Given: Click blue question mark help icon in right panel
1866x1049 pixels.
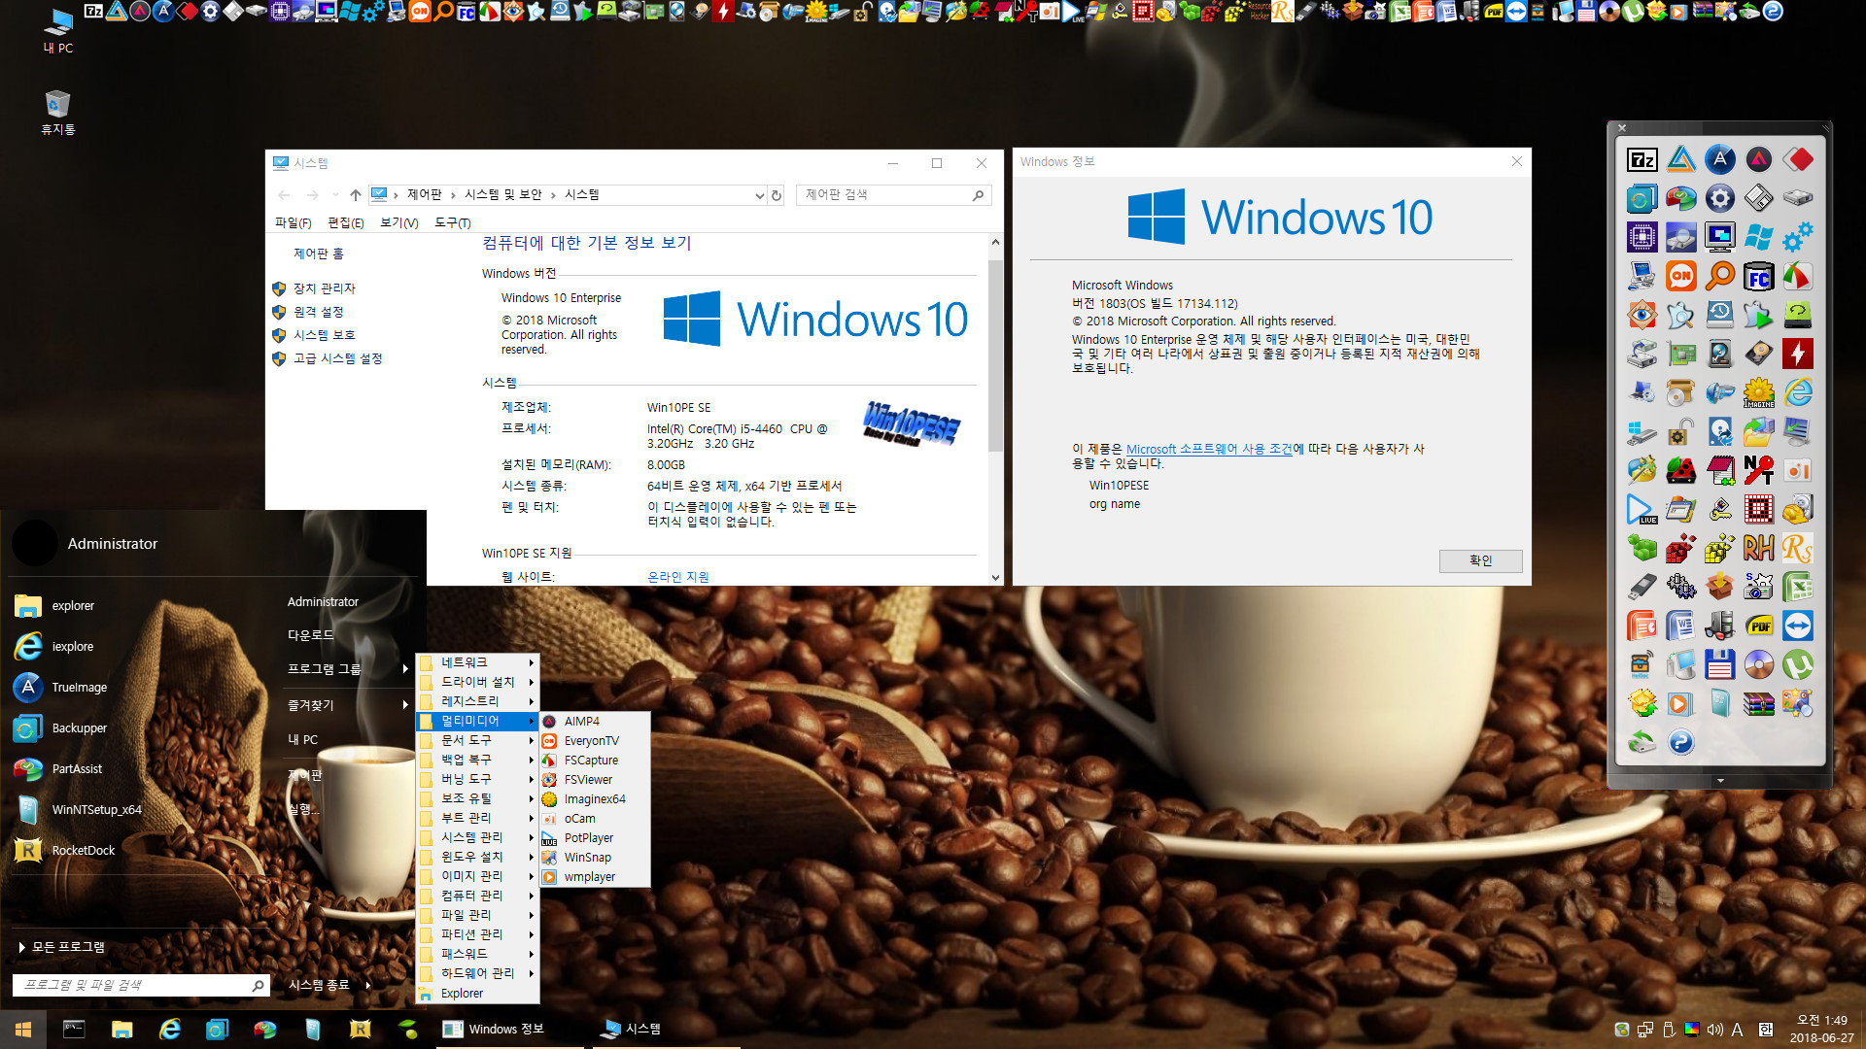Looking at the screenshot, I should (1680, 742).
